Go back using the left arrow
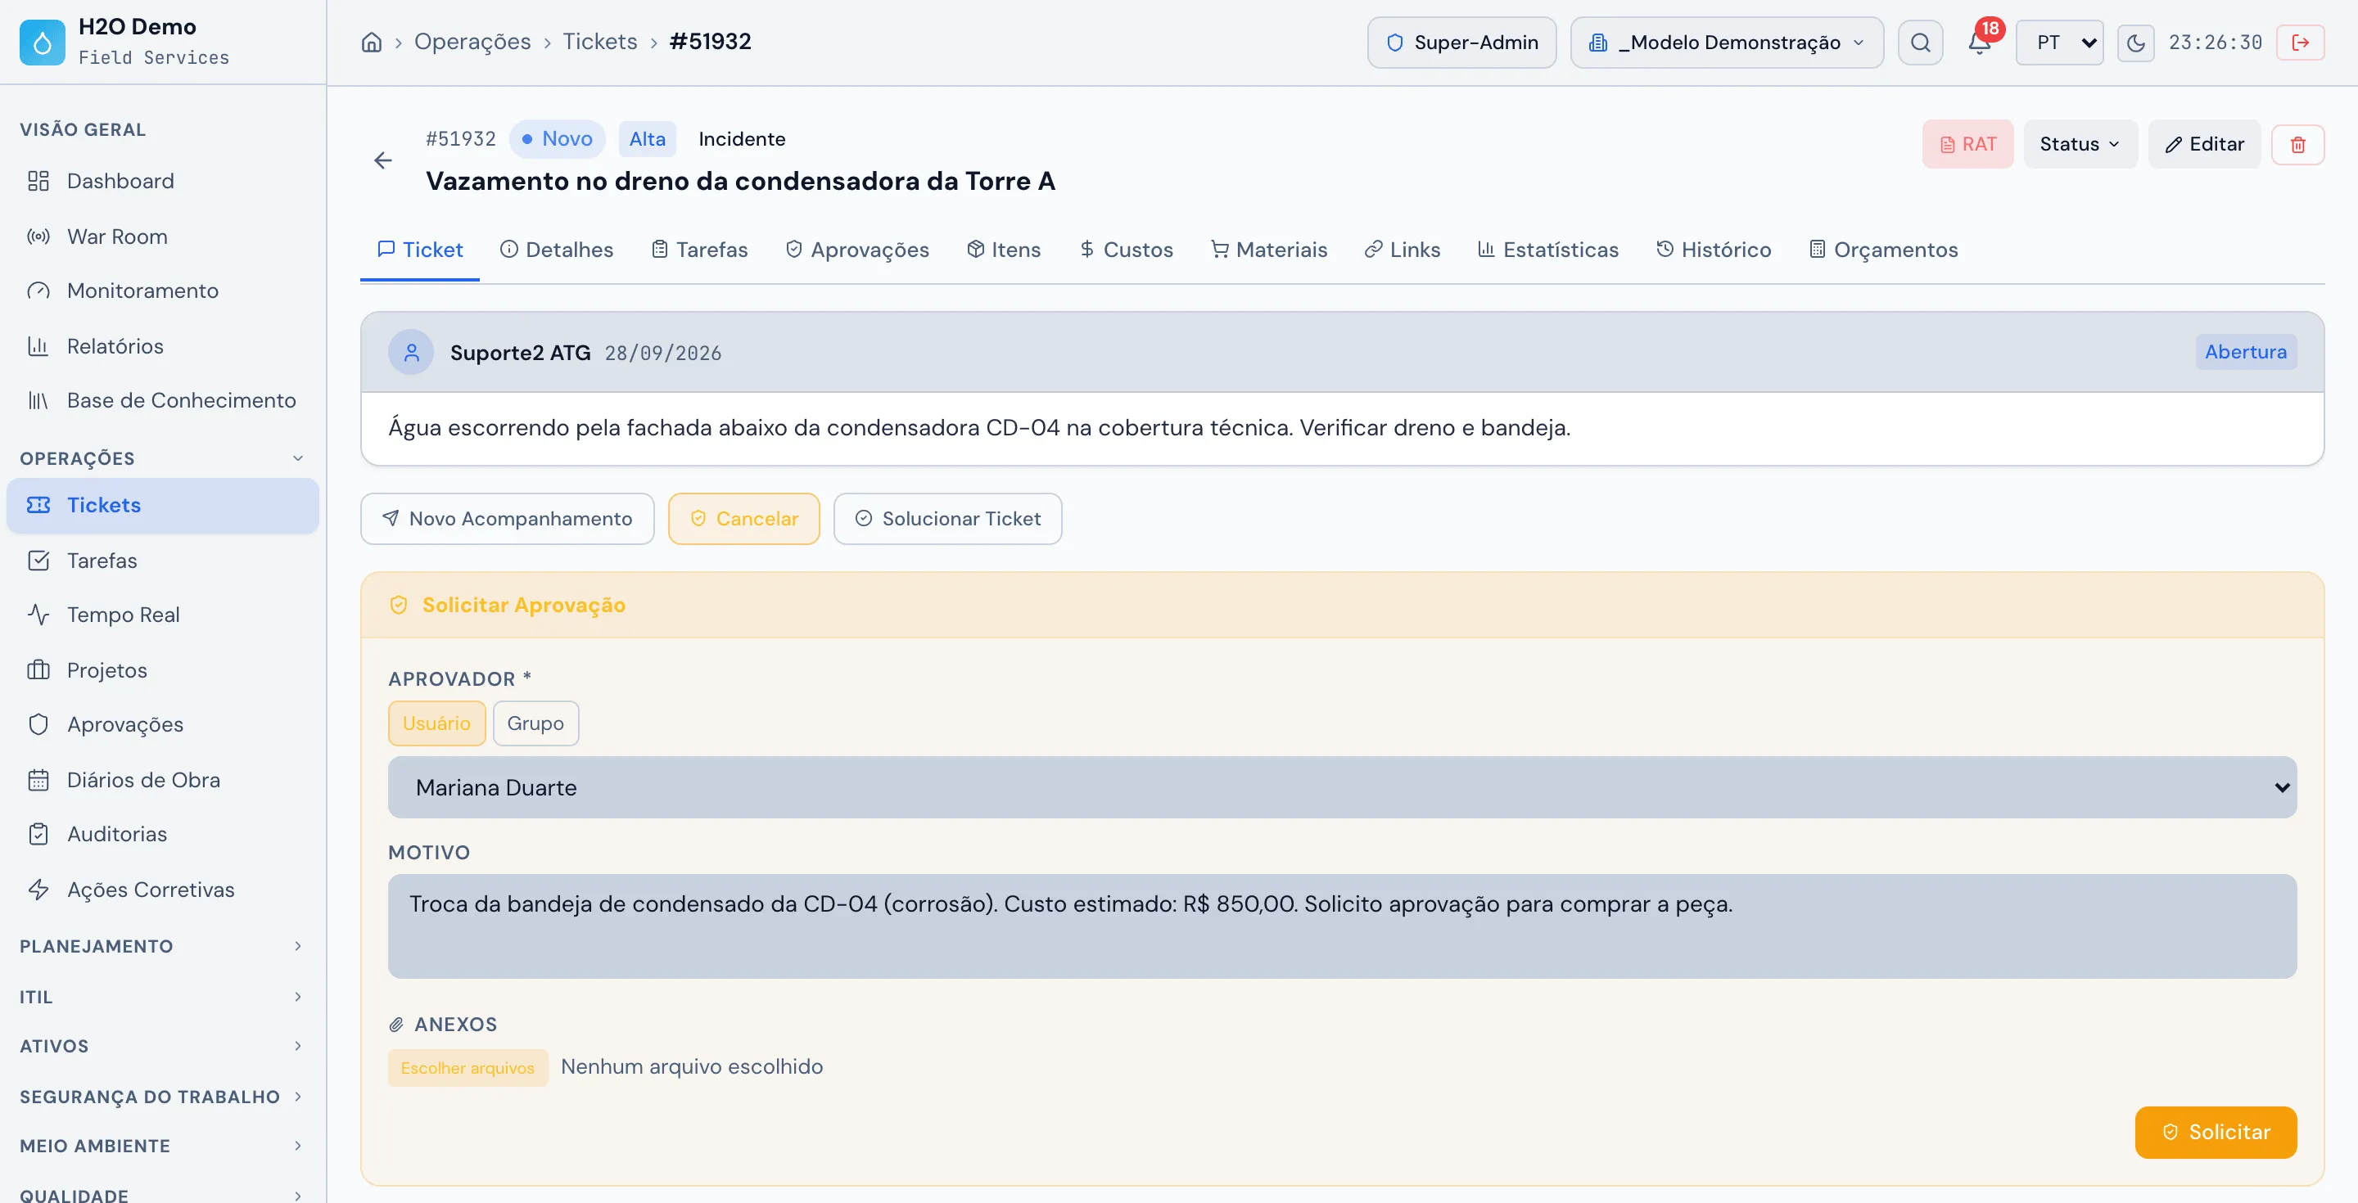 382,161
